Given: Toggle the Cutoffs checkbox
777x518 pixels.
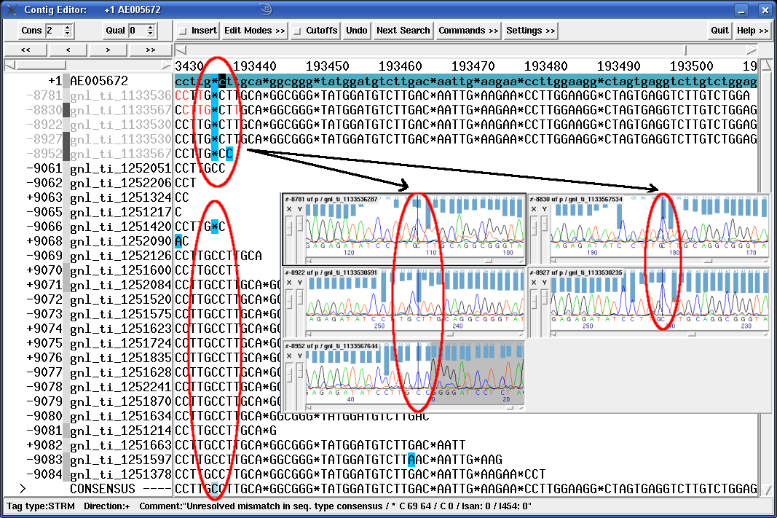Looking at the screenshot, I should [297, 31].
